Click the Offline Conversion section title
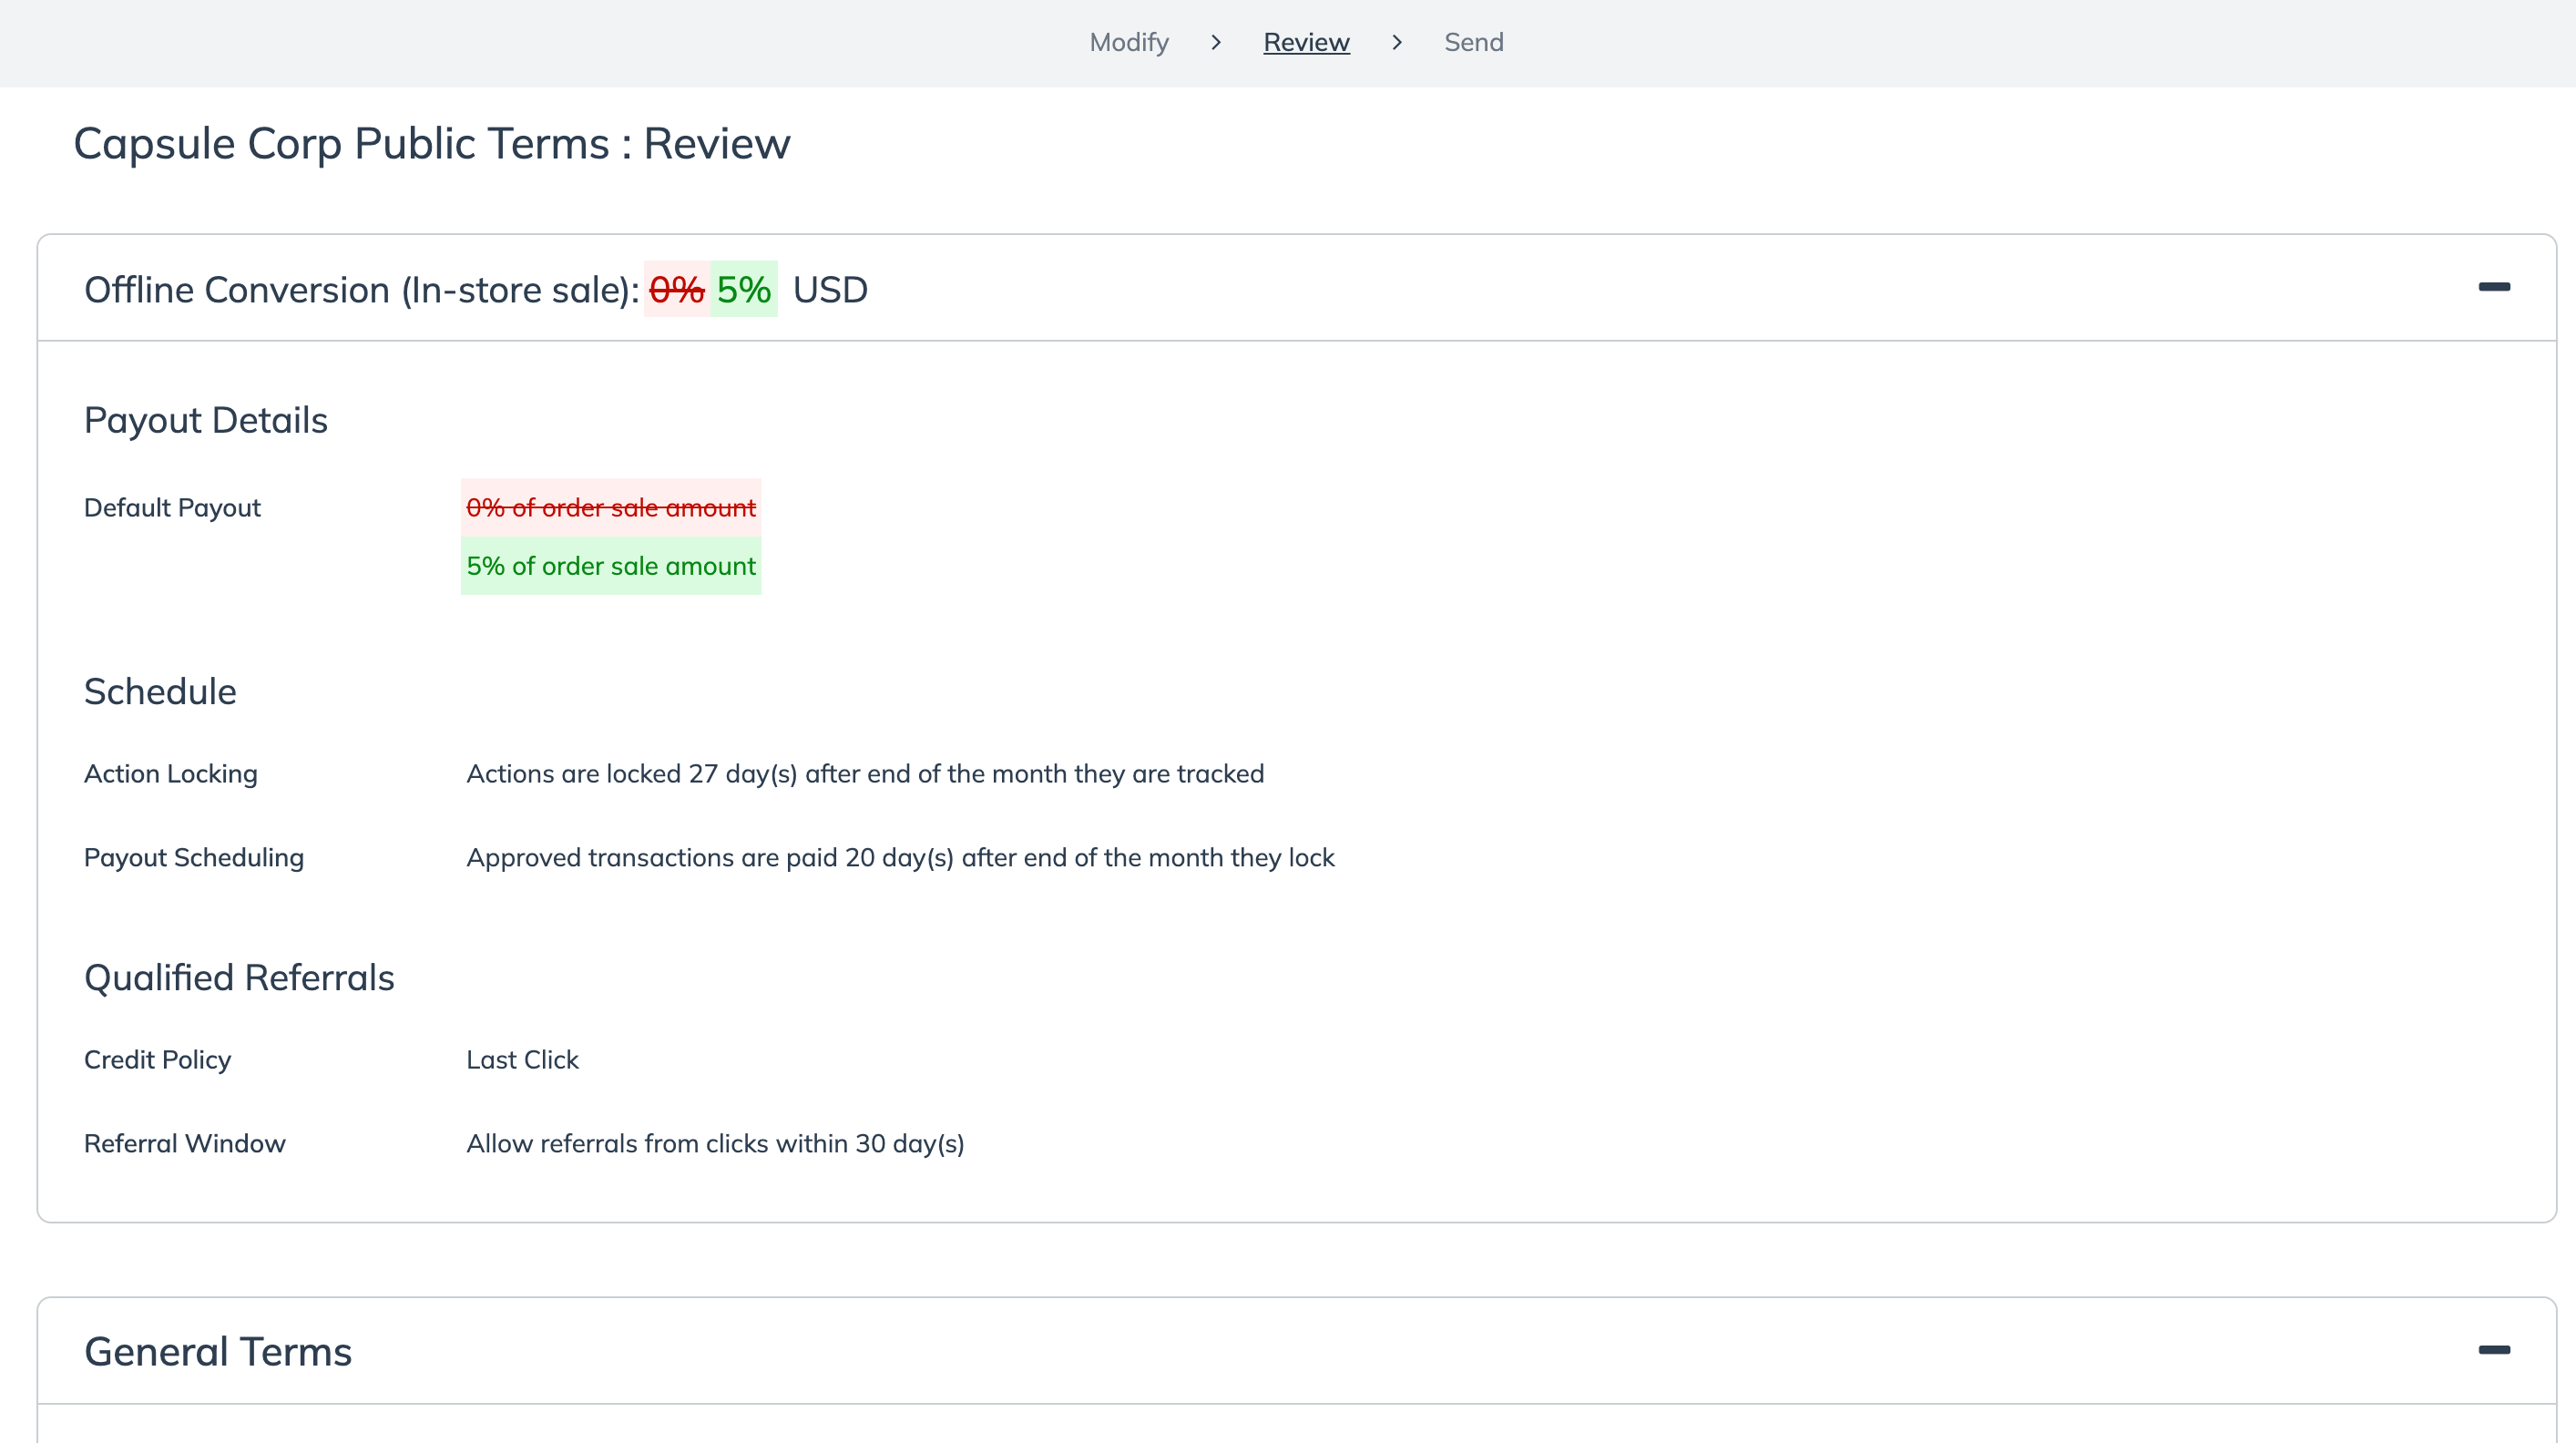 361,290
